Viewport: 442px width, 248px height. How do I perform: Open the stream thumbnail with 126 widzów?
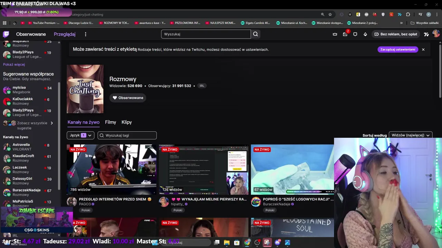[203, 169]
